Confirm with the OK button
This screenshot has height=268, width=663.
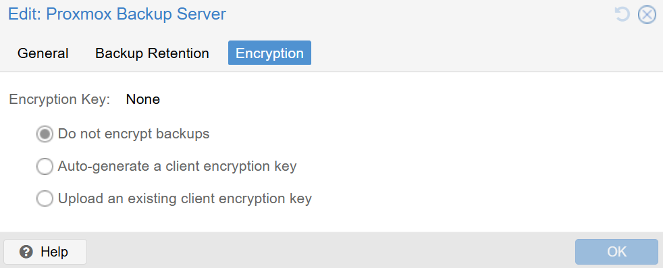point(616,252)
